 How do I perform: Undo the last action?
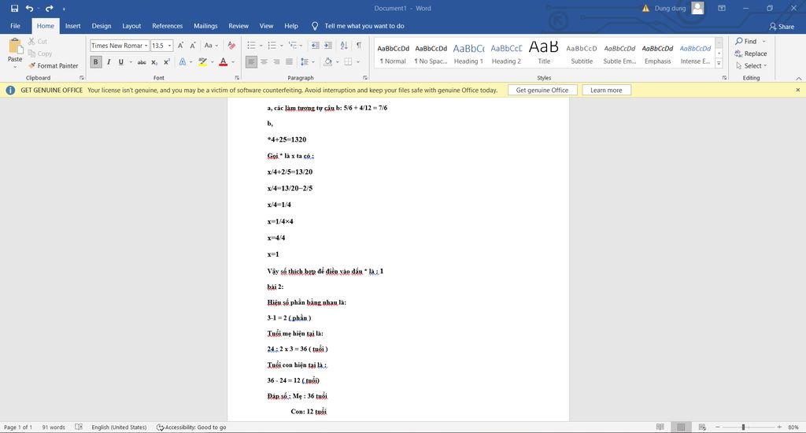click(x=29, y=8)
